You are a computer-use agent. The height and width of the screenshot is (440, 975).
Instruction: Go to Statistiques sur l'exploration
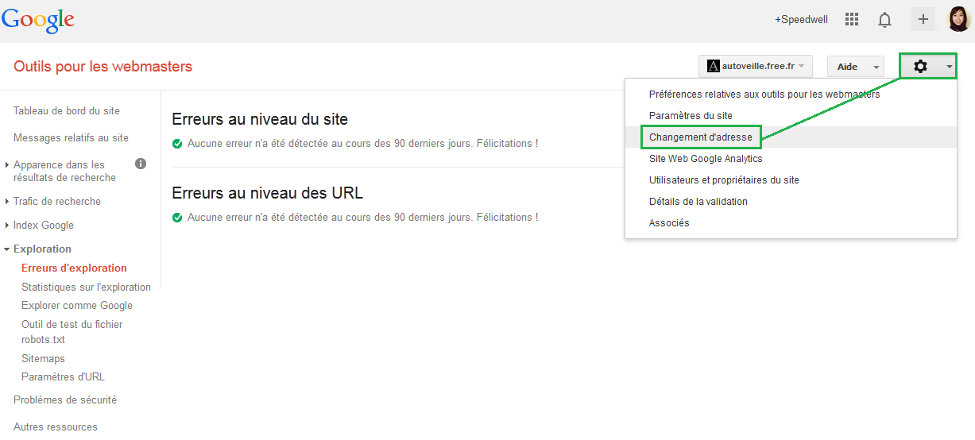[x=86, y=287]
